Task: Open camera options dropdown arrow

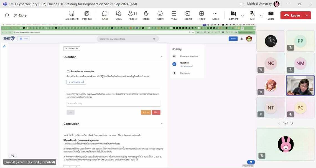Action: coord(242,16)
